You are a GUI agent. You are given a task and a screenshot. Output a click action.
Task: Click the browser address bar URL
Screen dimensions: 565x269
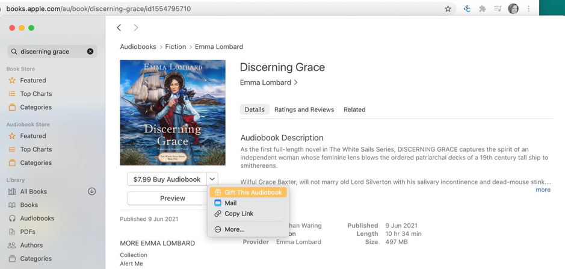click(x=98, y=8)
